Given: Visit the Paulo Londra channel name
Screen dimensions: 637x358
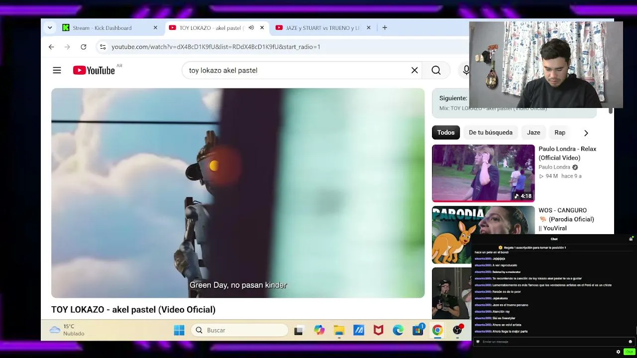Looking at the screenshot, I should point(554,167).
